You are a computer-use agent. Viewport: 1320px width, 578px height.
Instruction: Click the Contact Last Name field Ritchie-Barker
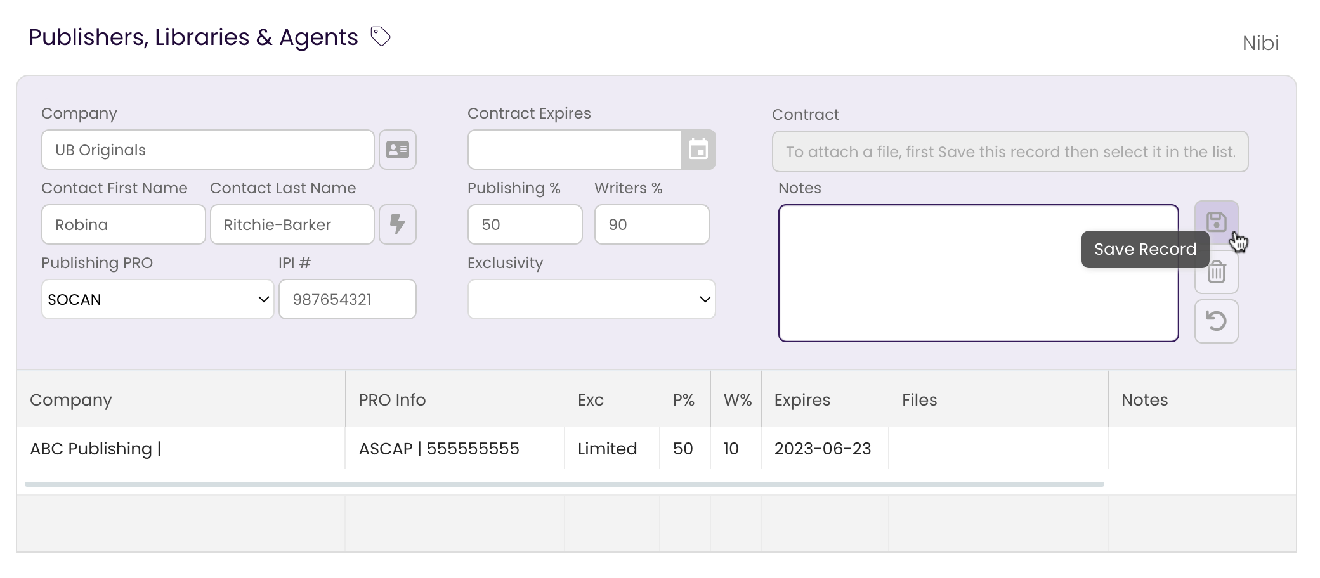tap(292, 224)
